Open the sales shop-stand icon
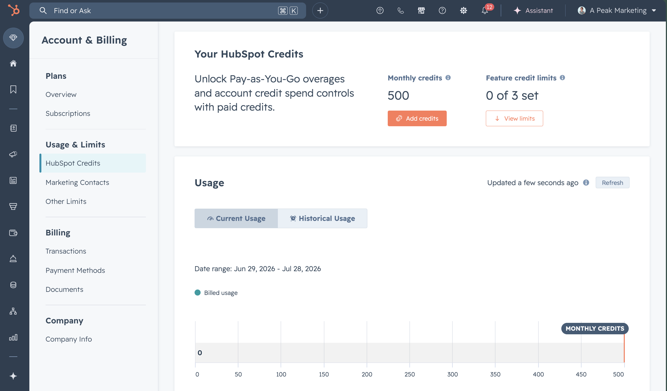Viewport: 667px width, 391px height. click(x=13, y=206)
